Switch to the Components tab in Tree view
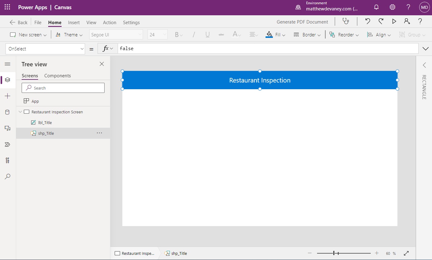Viewport: 432px width, 260px height. coord(57,75)
